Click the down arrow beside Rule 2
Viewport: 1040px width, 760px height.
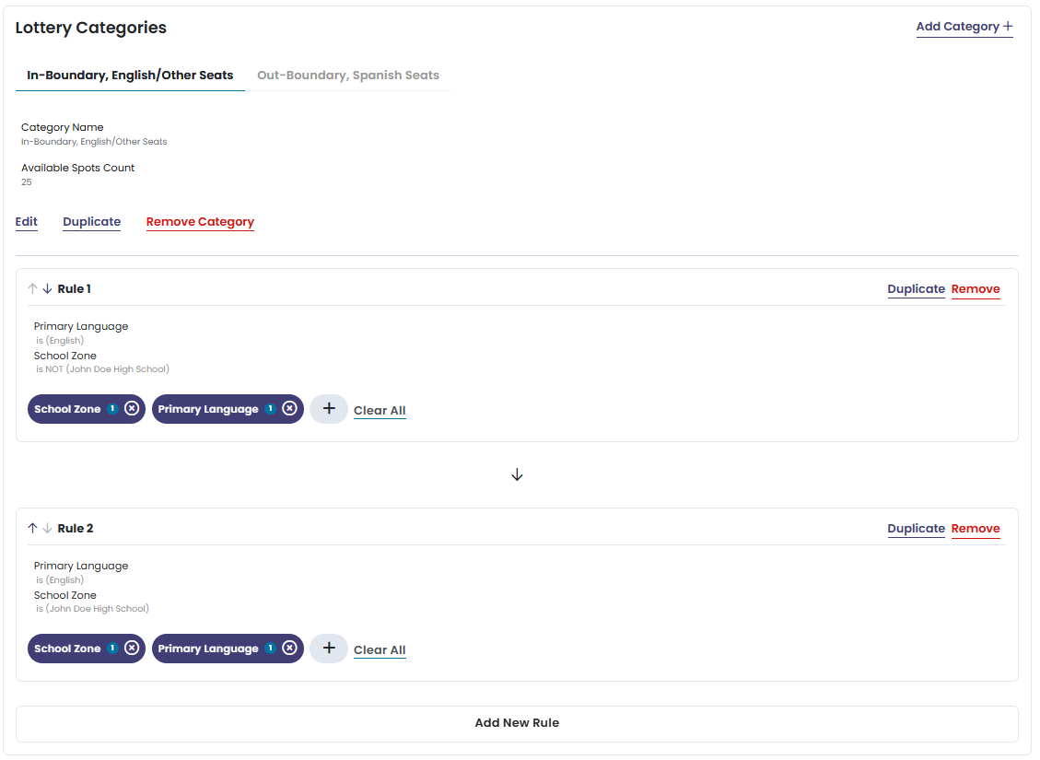coord(47,529)
